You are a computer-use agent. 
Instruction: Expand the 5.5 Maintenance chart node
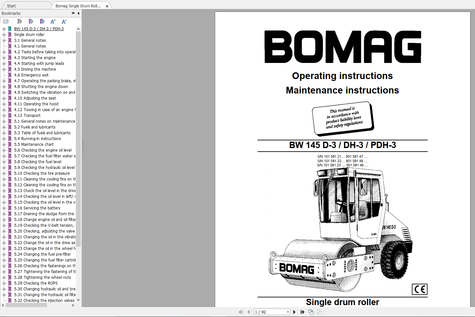pyautogui.click(x=4, y=145)
